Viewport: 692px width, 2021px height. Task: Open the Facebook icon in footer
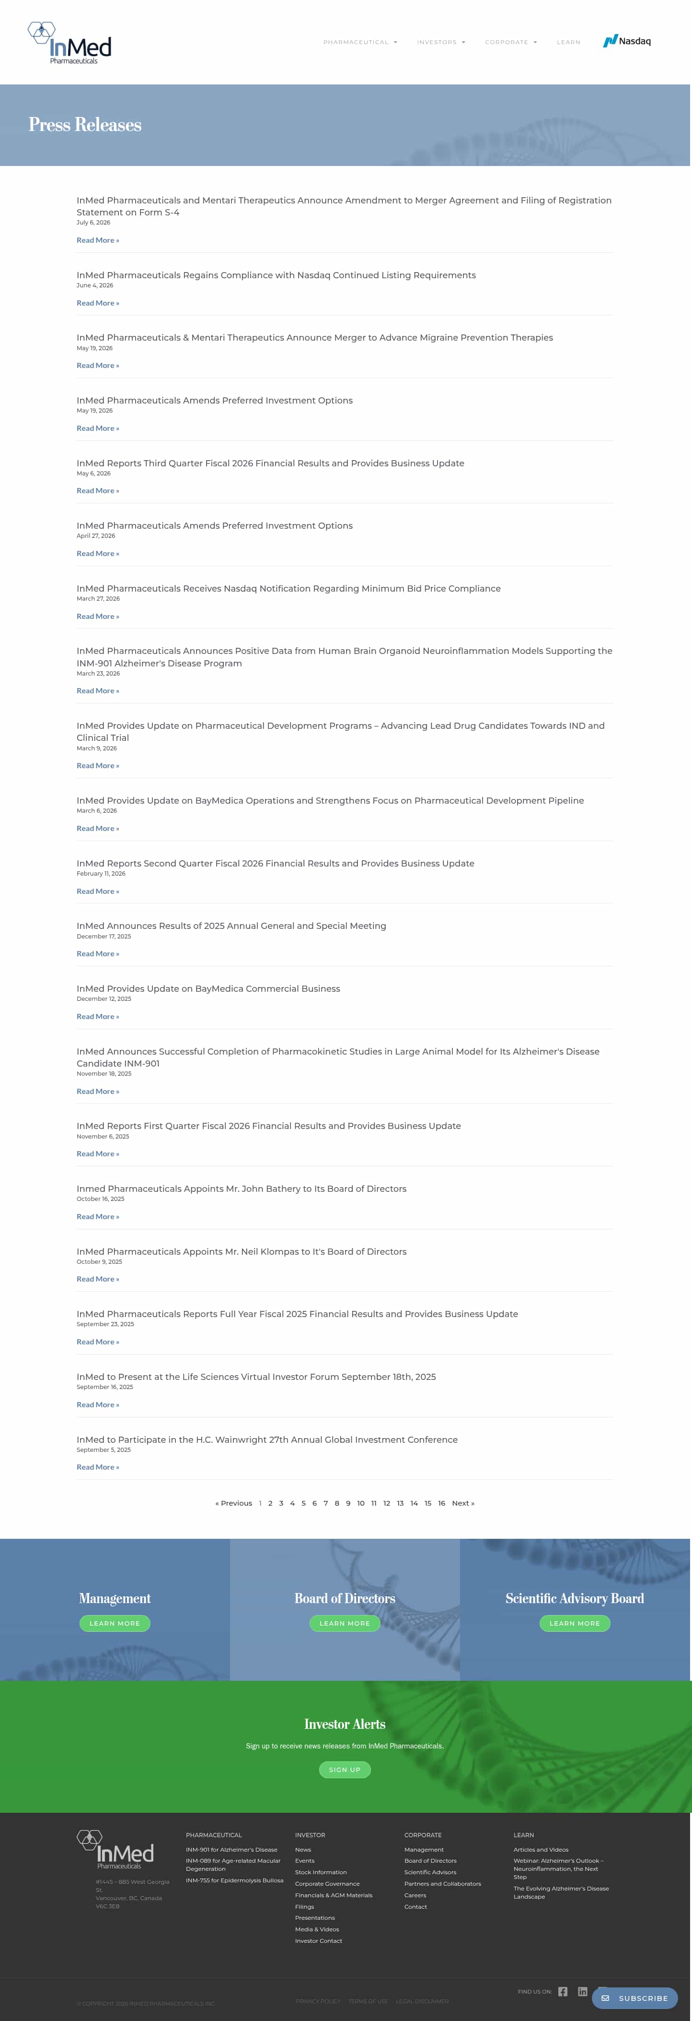pyautogui.click(x=563, y=1991)
